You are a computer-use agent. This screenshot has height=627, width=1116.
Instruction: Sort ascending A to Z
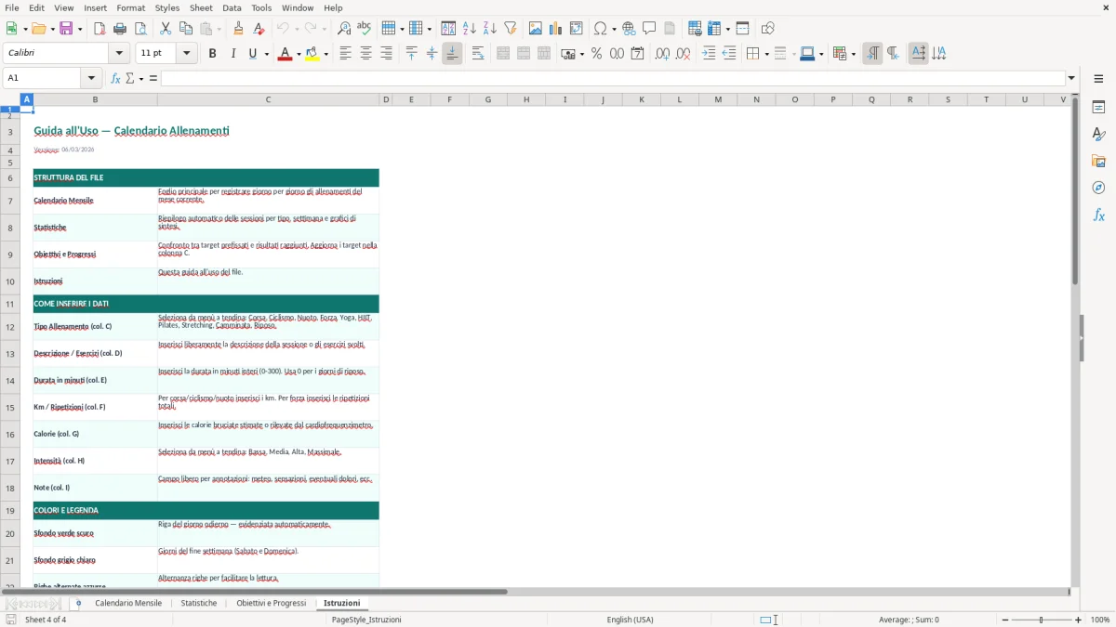(x=470, y=29)
